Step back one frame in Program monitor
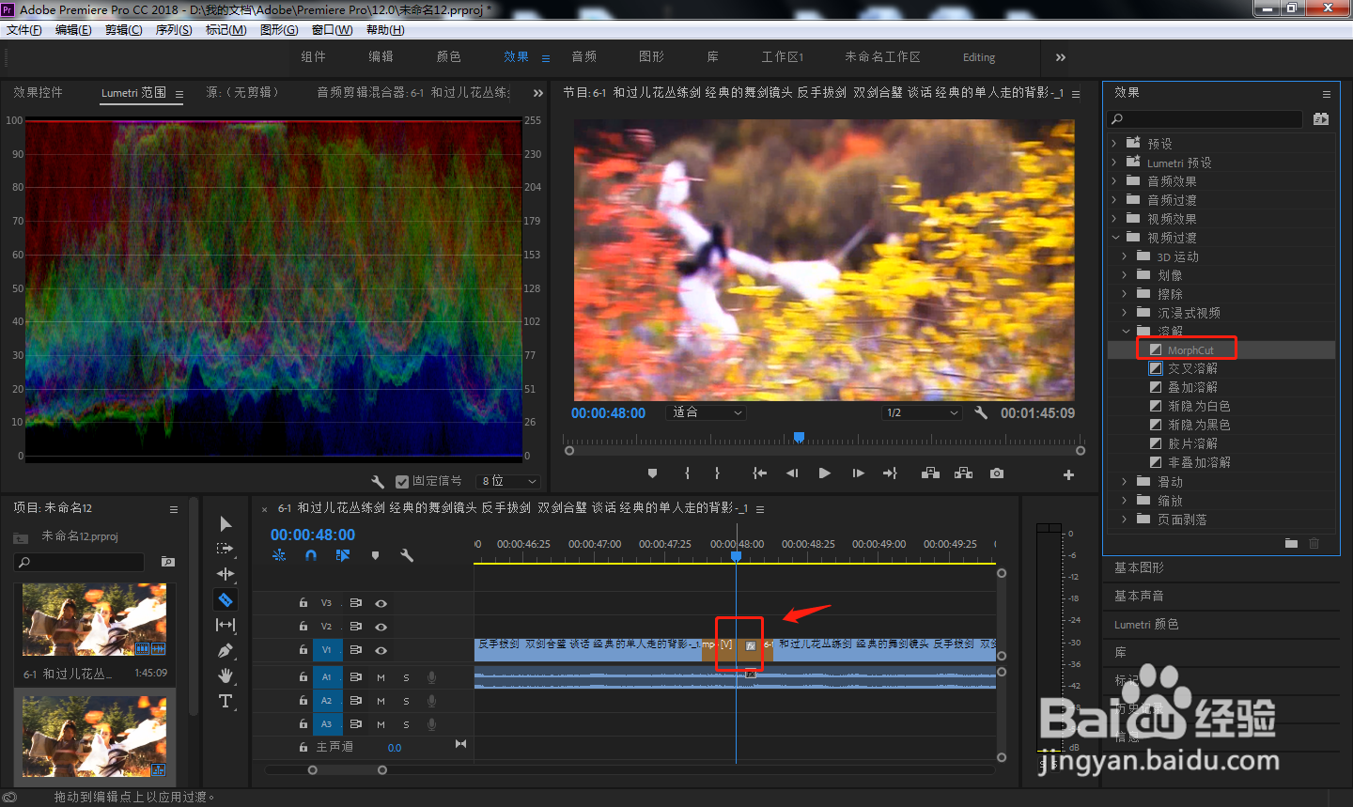1353x807 pixels. pyautogui.click(x=792, y=473)
